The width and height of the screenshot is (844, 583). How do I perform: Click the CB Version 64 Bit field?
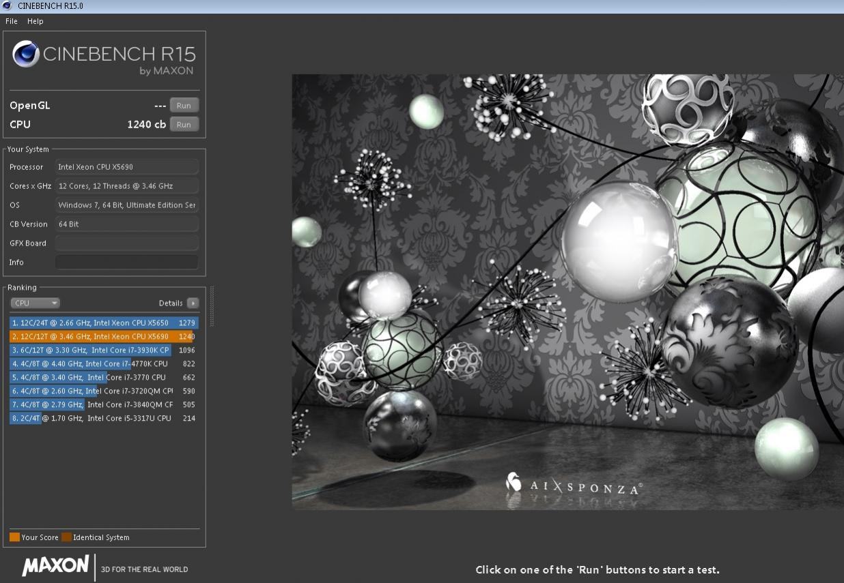pyautogui.click(x=127, y=224)
